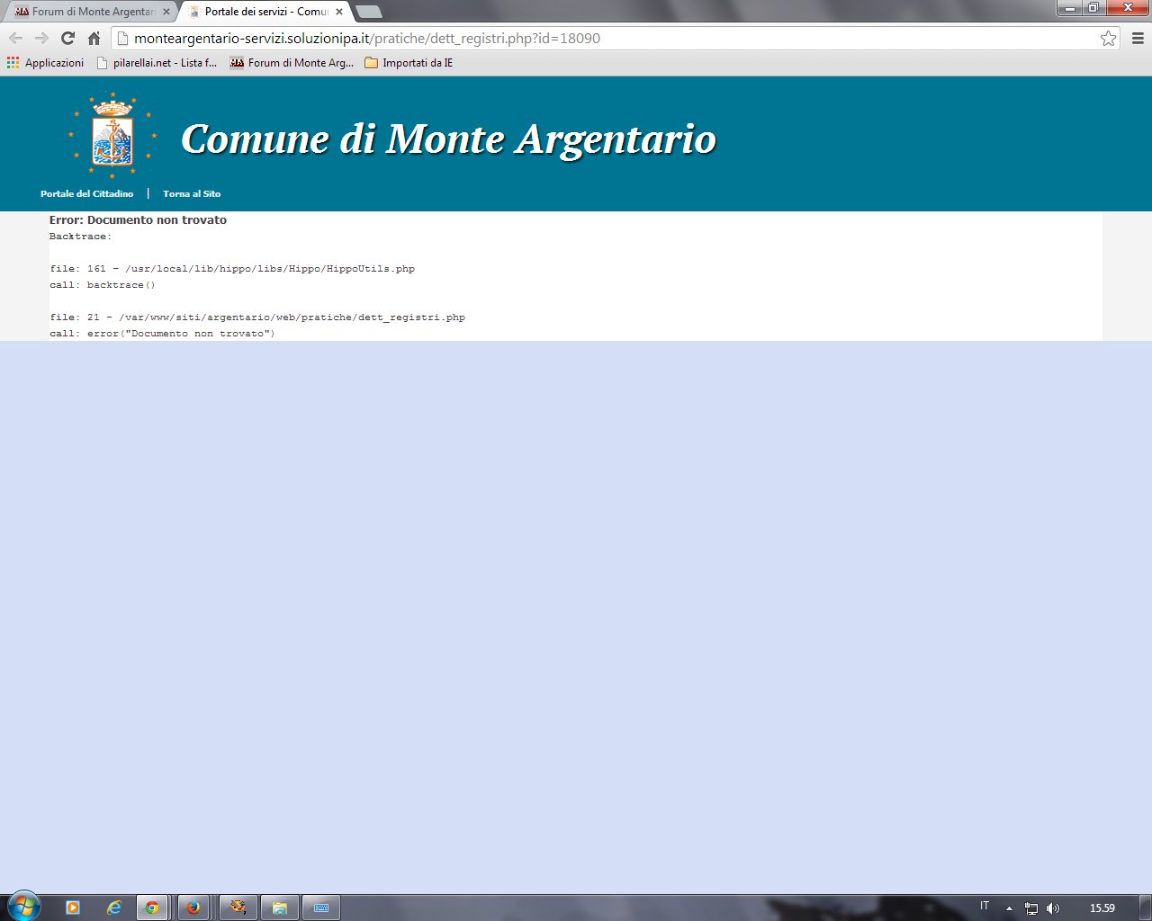The image size is (1152, 921).
Task: Go to the browser home page
Action: (x=94, y=38)
